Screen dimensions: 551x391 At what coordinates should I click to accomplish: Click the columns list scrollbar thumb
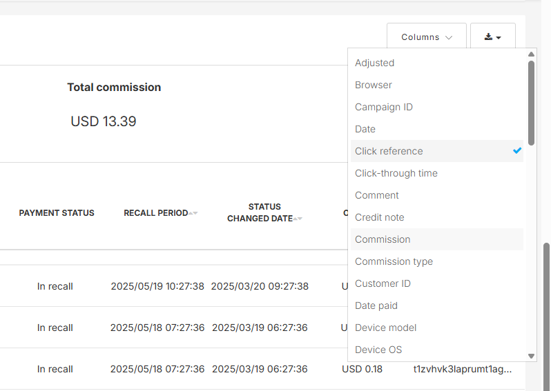[x=531, y=102]
